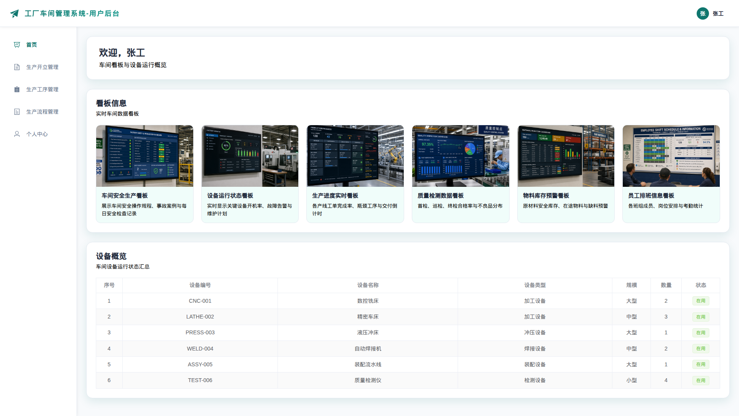Click the 车间安全生产看板 card title
The height and width of the screenshot is (416, 739).
click(125, 196)
